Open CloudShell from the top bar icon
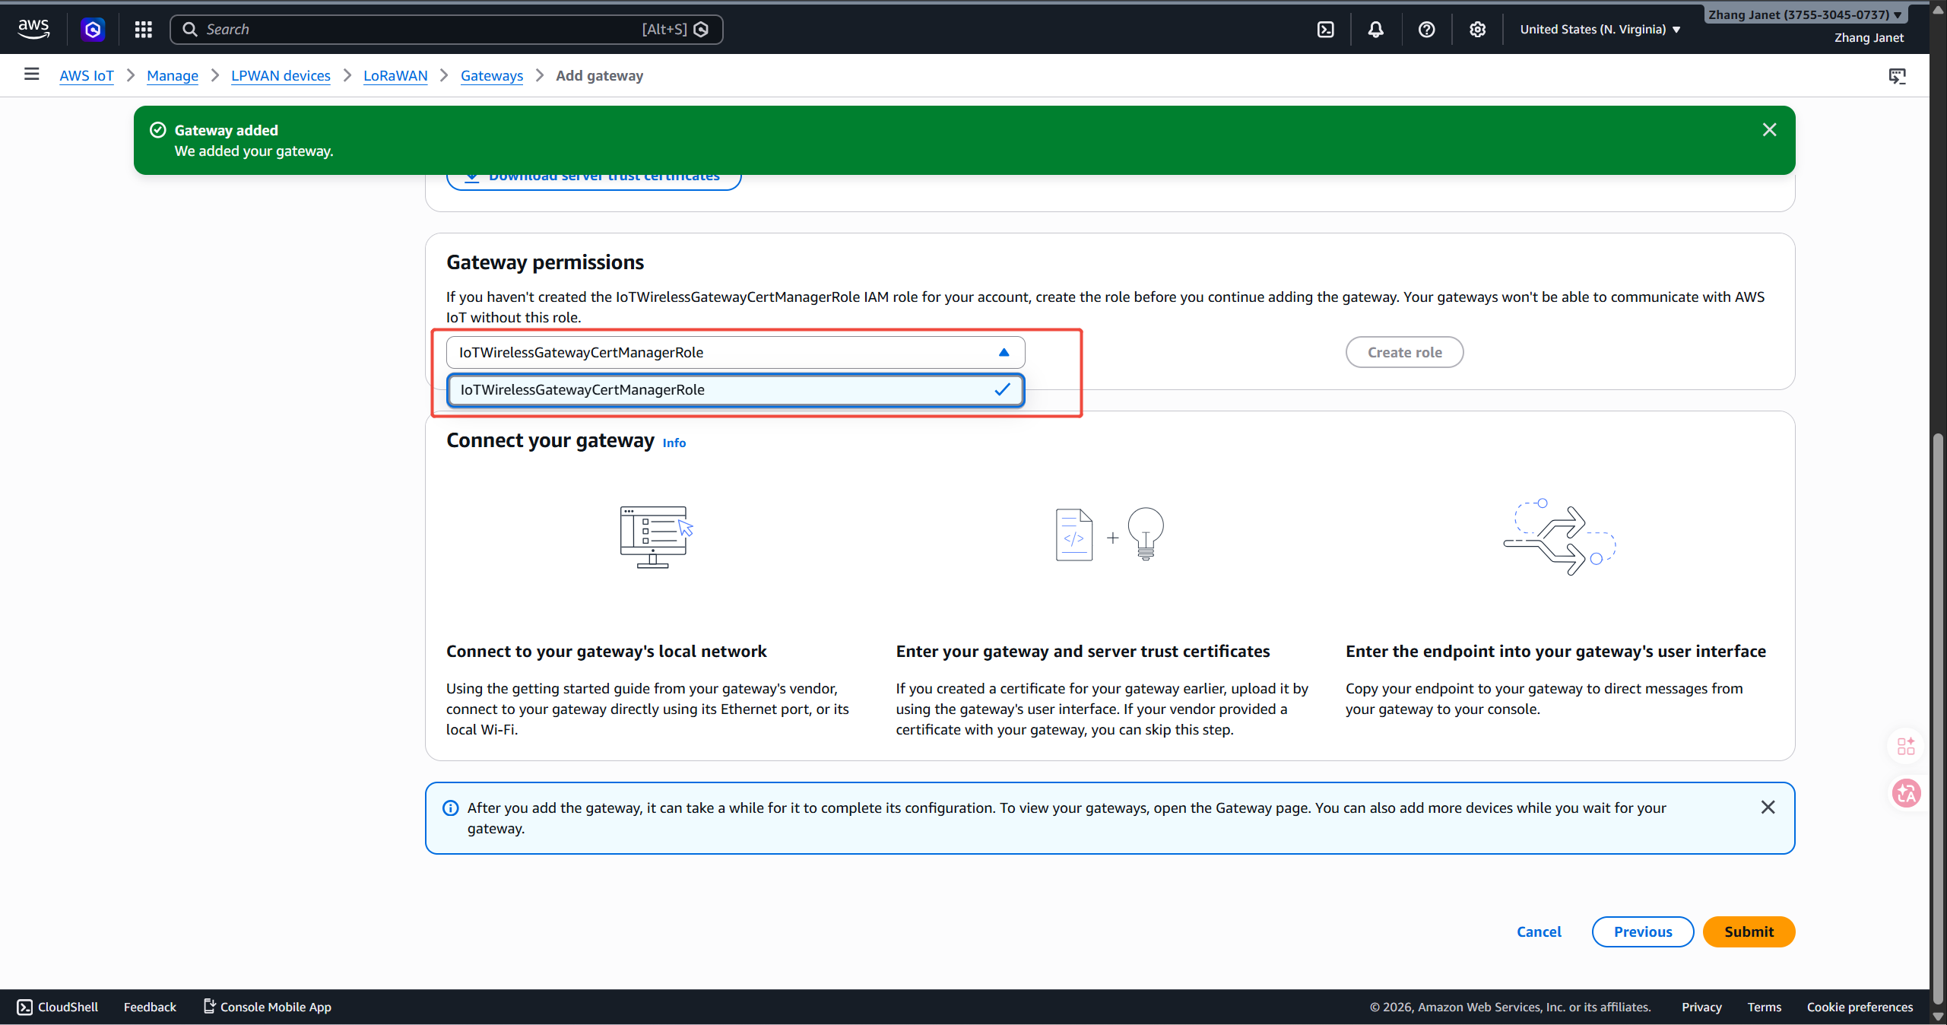 coord(1325,30)
